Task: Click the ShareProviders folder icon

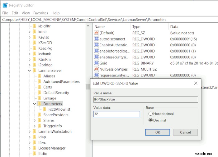Action: (x=40, y=115)
